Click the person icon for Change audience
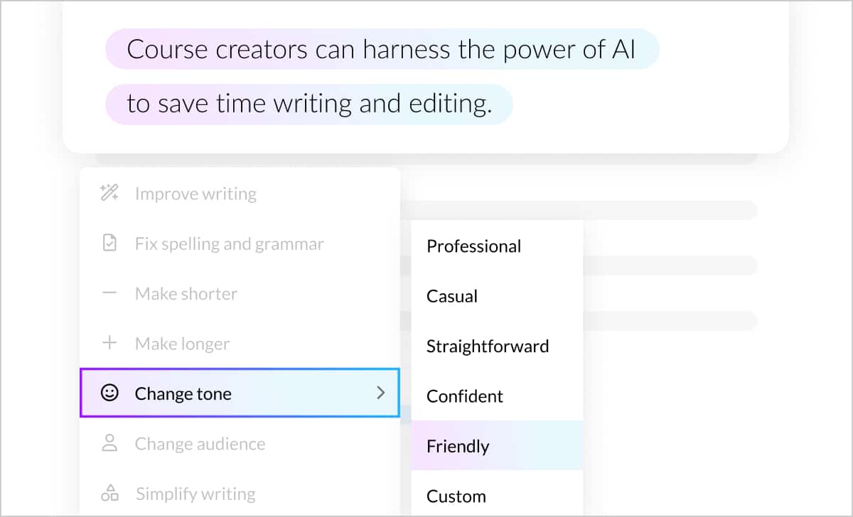This screenshot has height=517, width=853. pos(109,443)
